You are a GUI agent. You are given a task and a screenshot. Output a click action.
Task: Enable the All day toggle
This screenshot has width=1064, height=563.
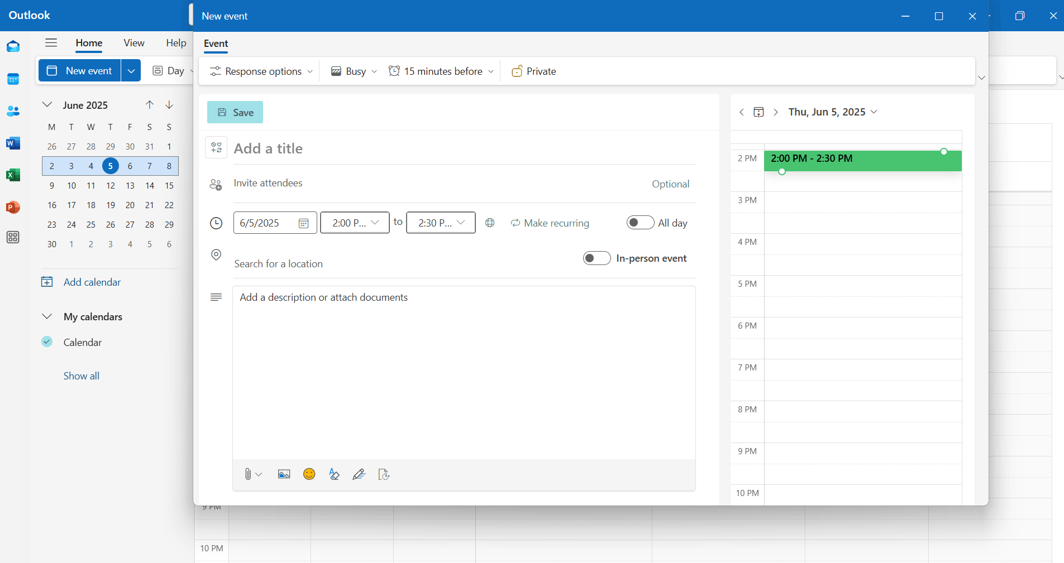coord(640,222)
